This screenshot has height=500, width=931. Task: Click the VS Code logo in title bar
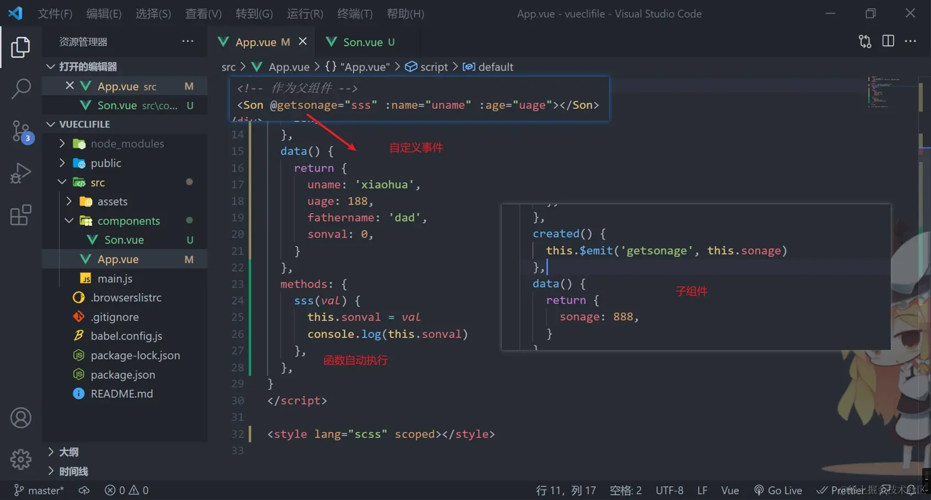point(15,13)
